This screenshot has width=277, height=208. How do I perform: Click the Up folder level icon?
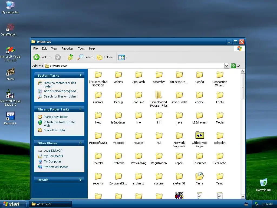(71, 57)
